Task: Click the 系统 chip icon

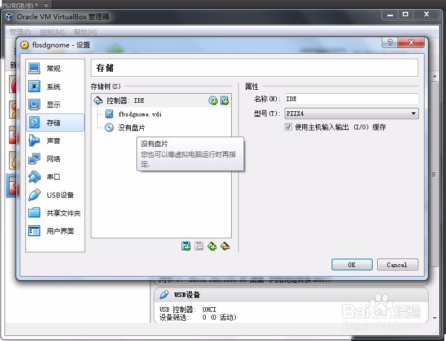Action: point(34,86)
